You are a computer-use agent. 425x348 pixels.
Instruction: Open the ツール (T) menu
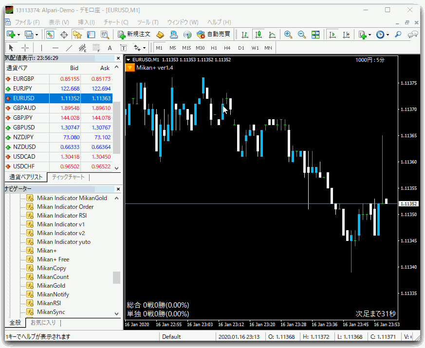(x=148, y=22)
